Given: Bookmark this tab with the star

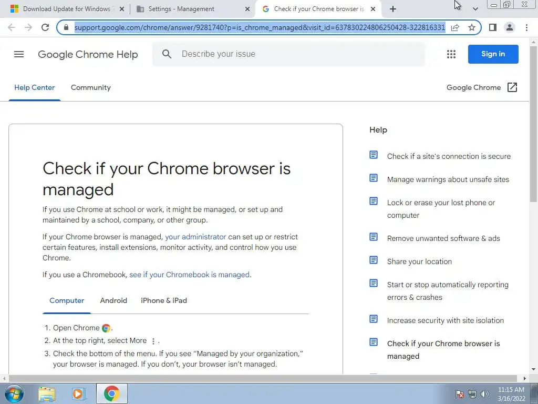Looking at the screenshot, I should pos(472,27).
